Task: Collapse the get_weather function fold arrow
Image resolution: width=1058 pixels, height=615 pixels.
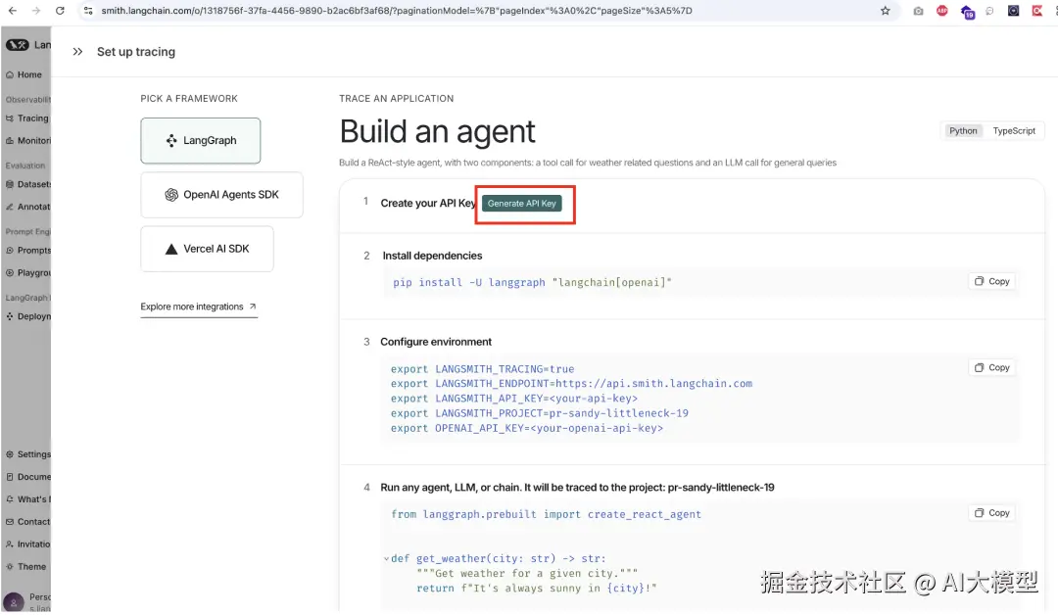Action: pos(386,559)
